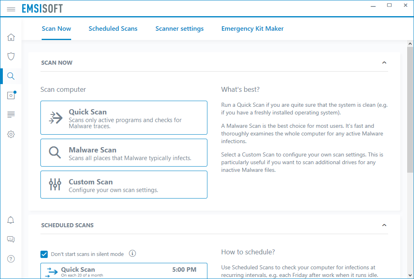The height and width of the screenshot is (279, 414).
Task: Click the search magnifier icon in sidebar
Action: [11, 76]
